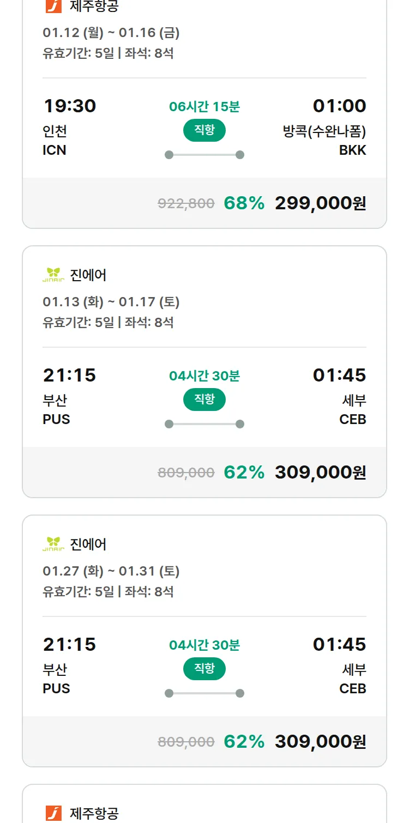Click the 직항 badge on Bangkok flight
Viewport: 409px width, 823px height.
tap(204, 131)
